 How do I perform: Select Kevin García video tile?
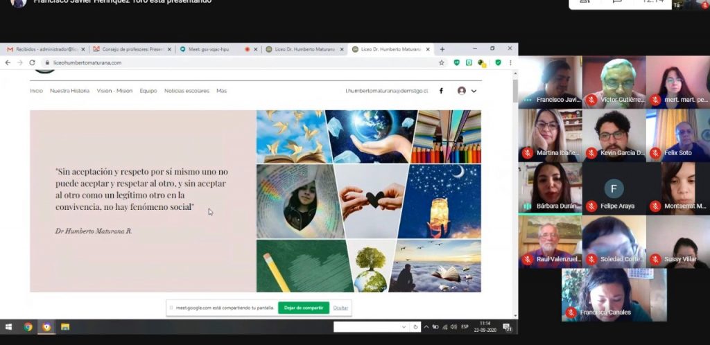pyautogui.click(x=614, y=135)
